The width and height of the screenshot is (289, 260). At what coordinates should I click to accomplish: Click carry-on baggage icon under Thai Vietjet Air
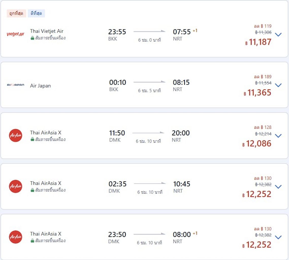click(32, 38)
